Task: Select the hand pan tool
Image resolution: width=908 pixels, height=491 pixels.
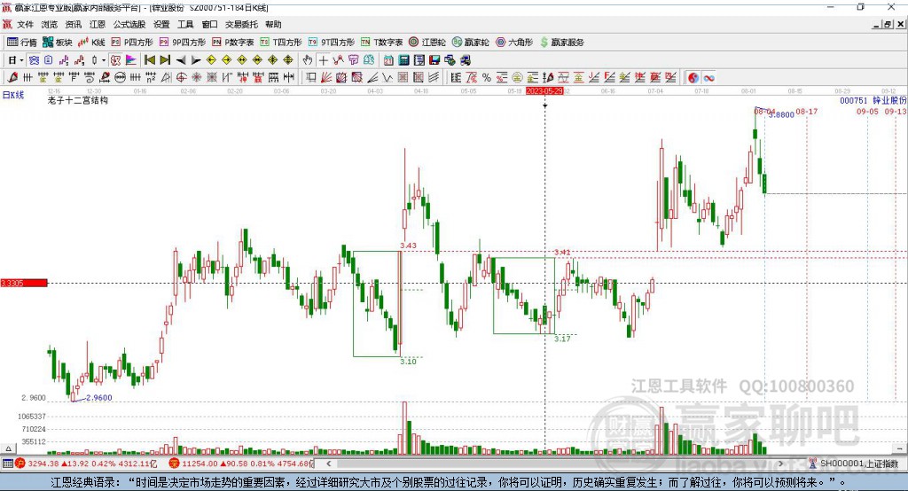Action: [x=307, y=60]
